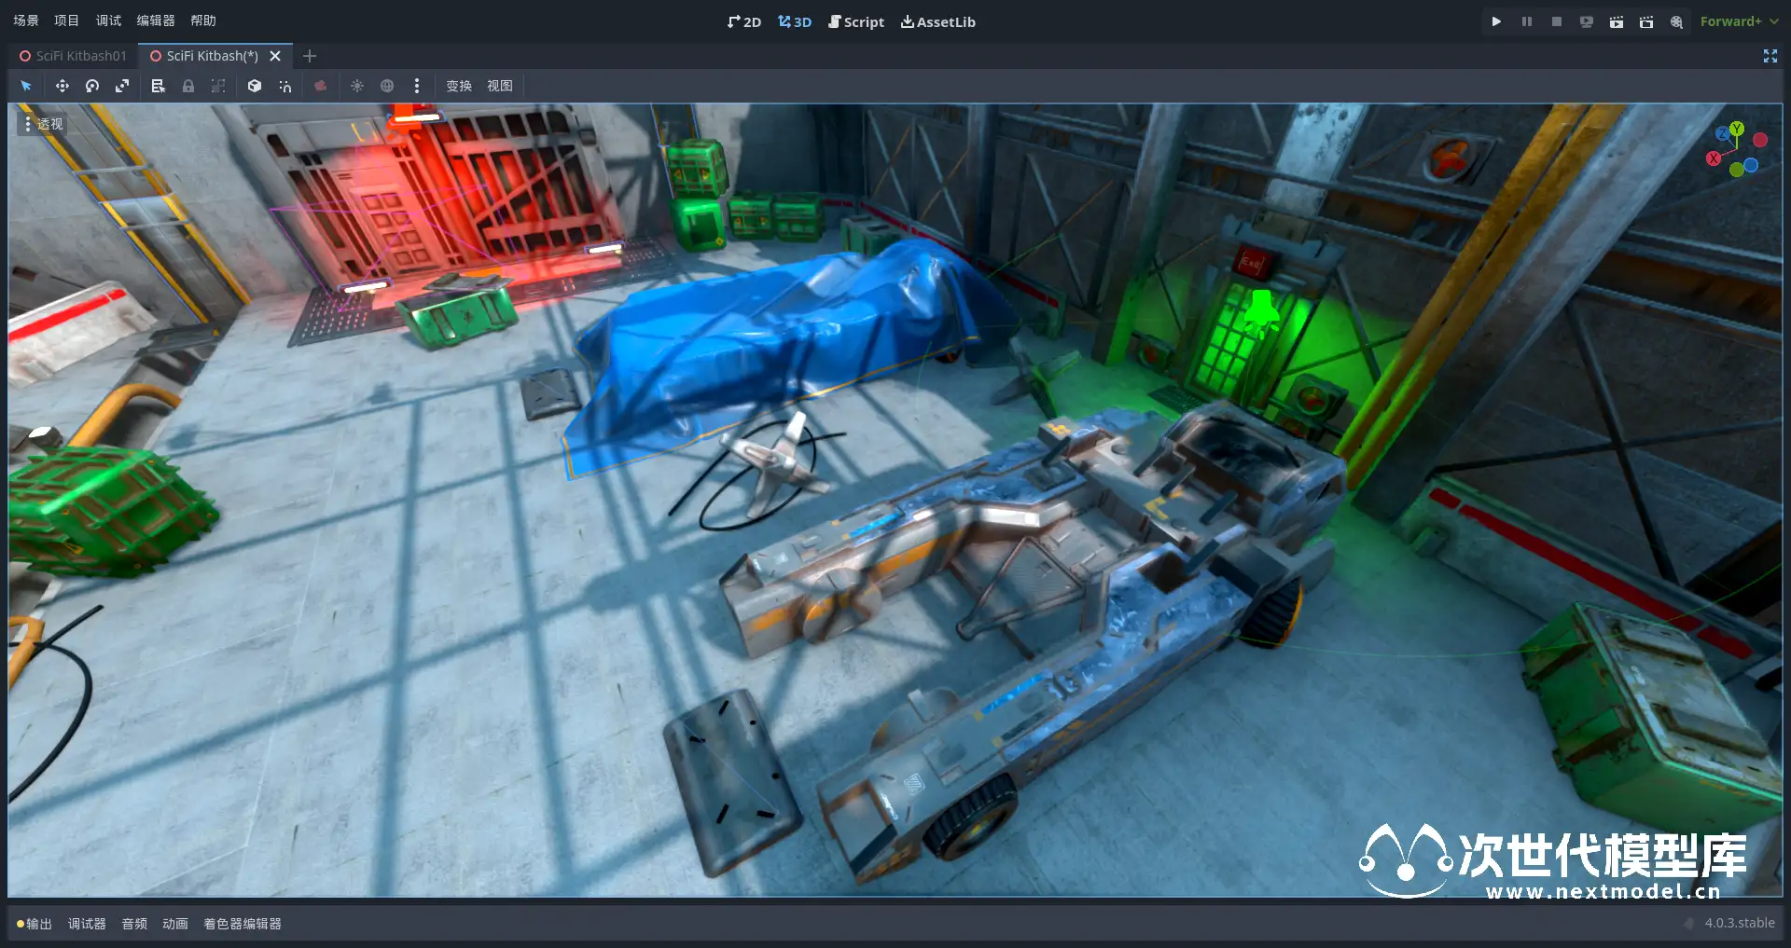Image resolution: width=1791 pixels, height=948 pixels.
Task: Click the lock selected node icon
Action: [x=188, y=86]
